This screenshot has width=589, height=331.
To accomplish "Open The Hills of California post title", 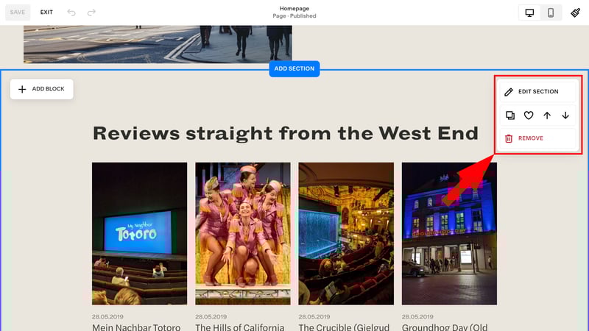I will pyautogui.click(x=240, y=327).
